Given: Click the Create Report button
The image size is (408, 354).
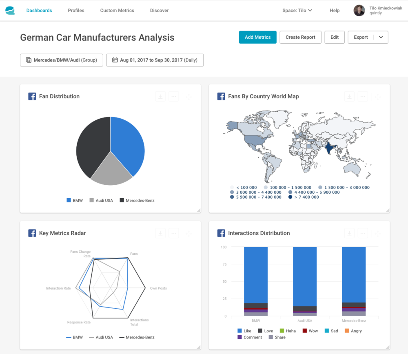Looking at the screenshot, I should pyautogui.click(x=300, y=37).
